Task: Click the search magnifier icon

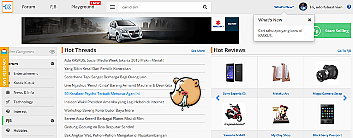Action: (205, 7)
